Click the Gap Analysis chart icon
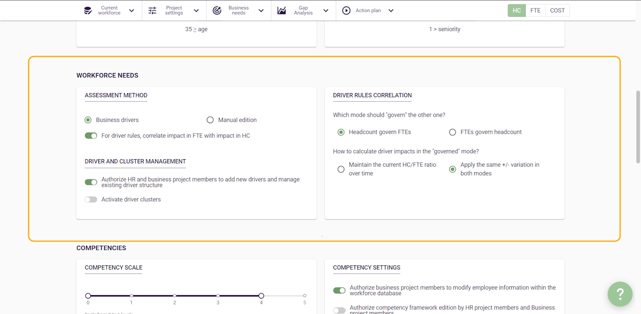This screenshot has width=641, height=314. click(x=282, y=11)
